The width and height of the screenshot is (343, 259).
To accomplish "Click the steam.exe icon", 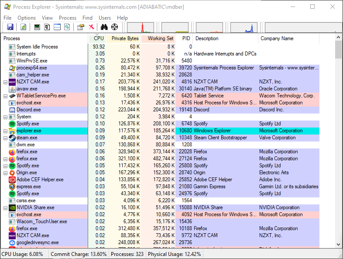I will point(12,138).
